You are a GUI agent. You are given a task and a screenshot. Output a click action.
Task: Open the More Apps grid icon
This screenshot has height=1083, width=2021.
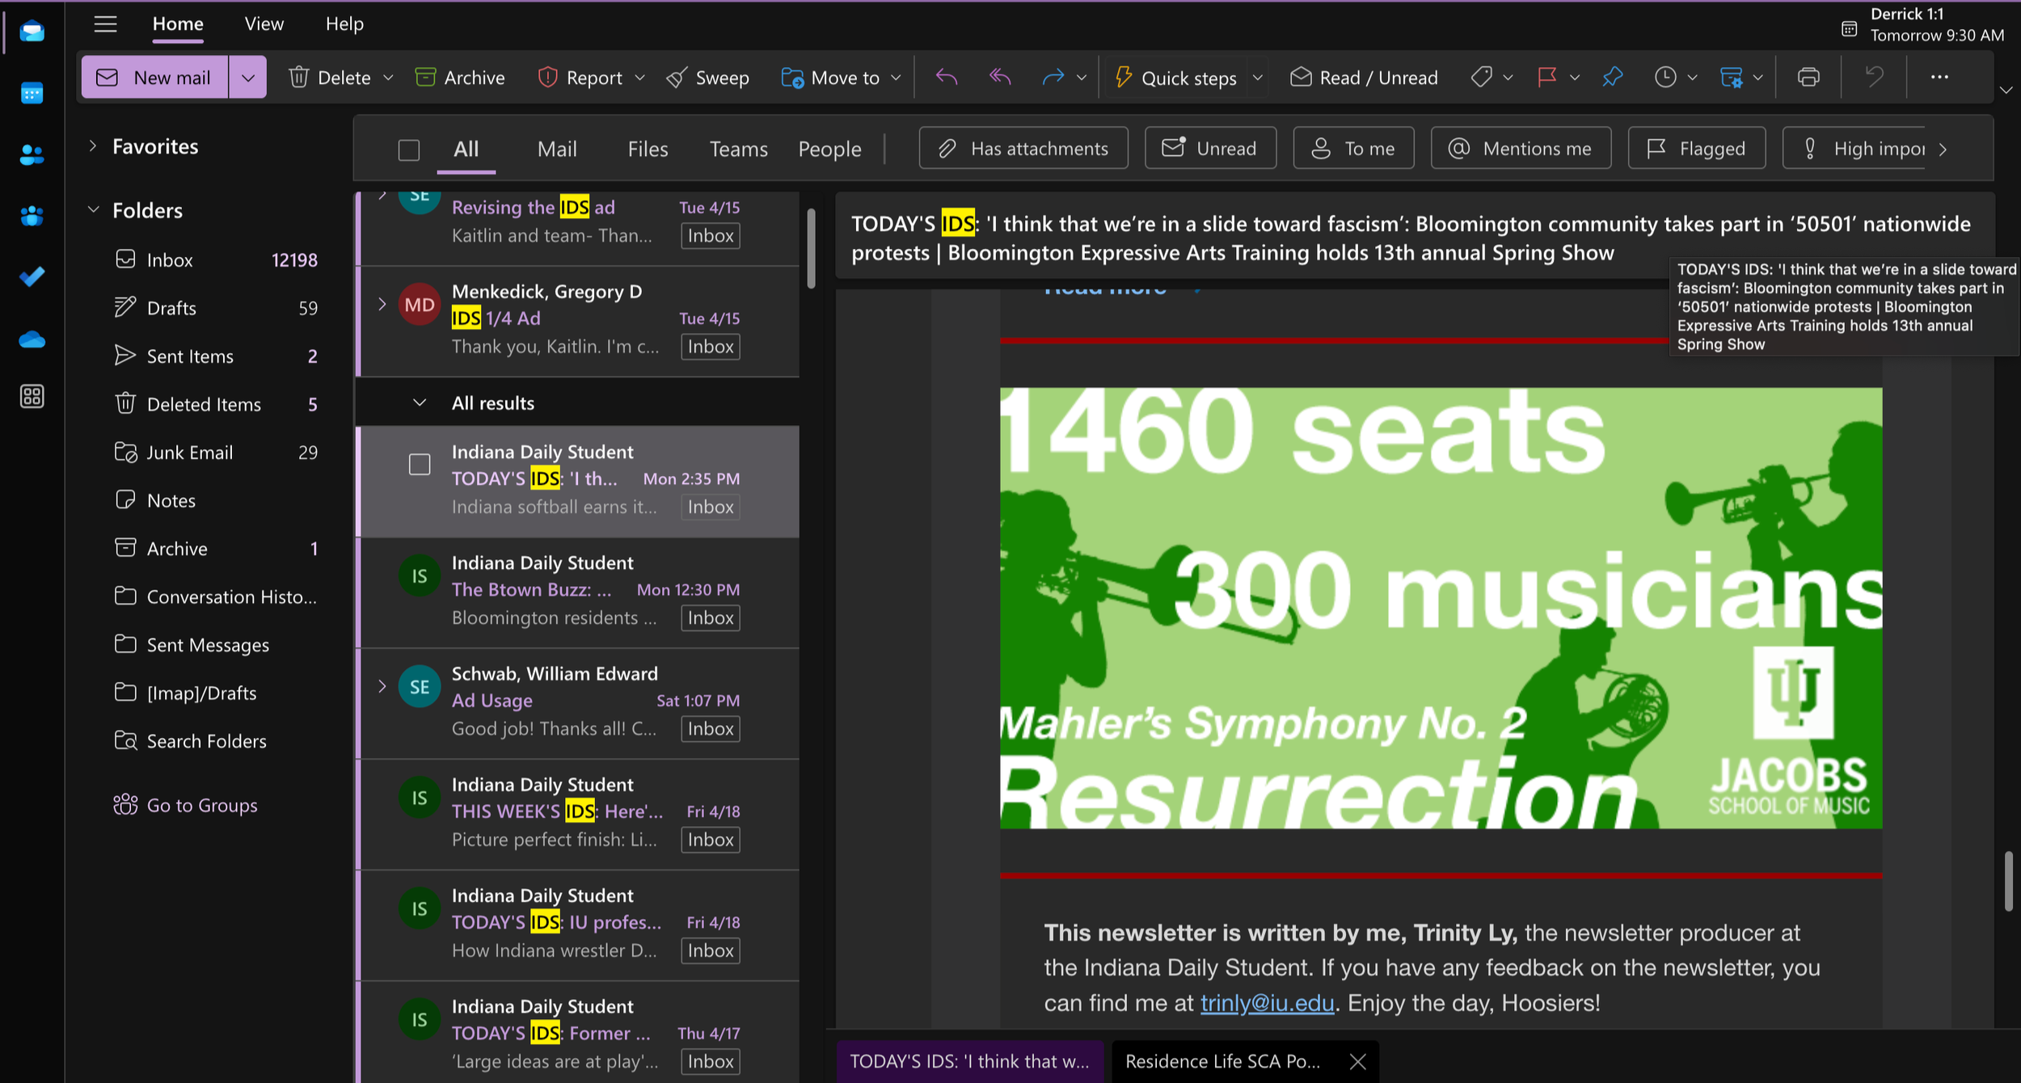click(x=32, y=396)
